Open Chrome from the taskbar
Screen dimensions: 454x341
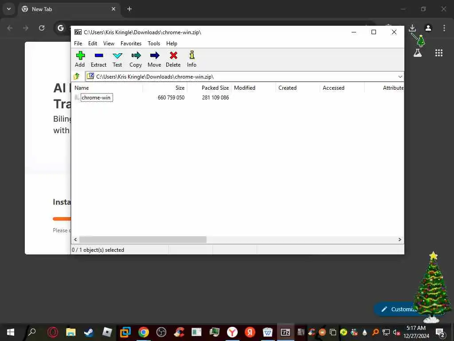[143, 332]
